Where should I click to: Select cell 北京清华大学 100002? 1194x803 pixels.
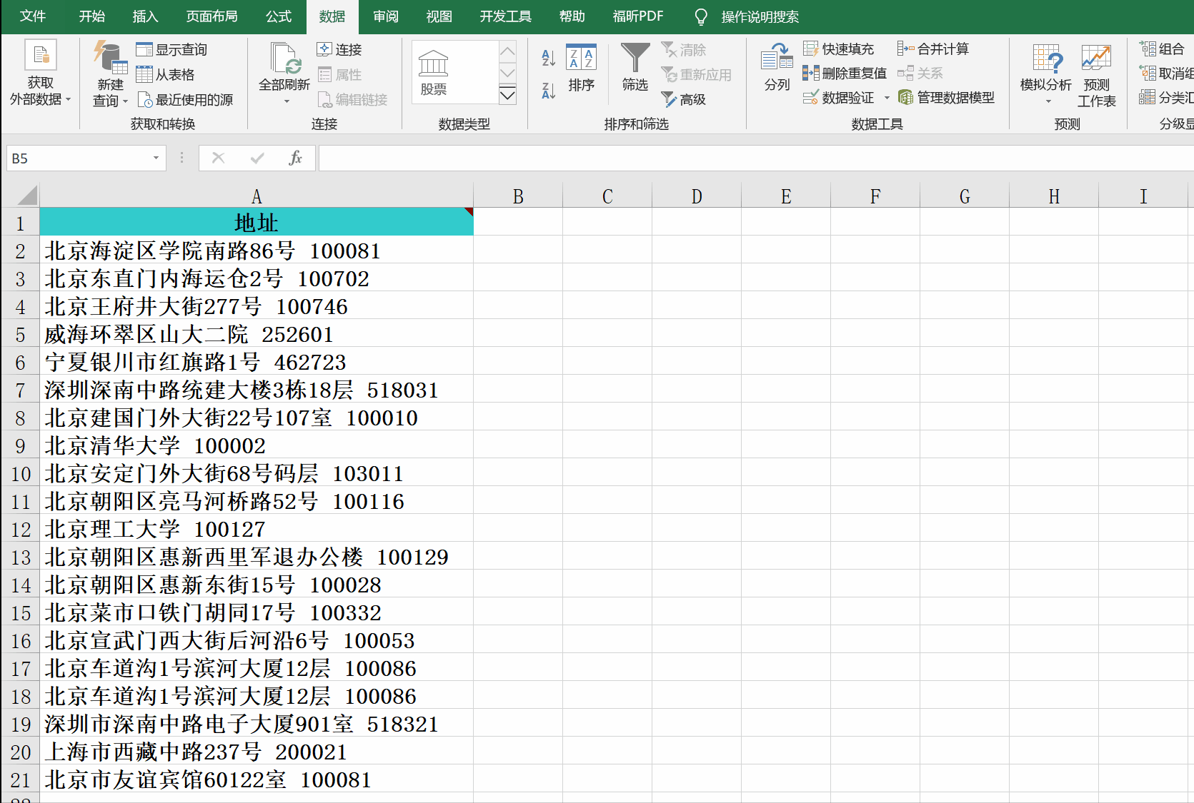[x=257, y=445]
